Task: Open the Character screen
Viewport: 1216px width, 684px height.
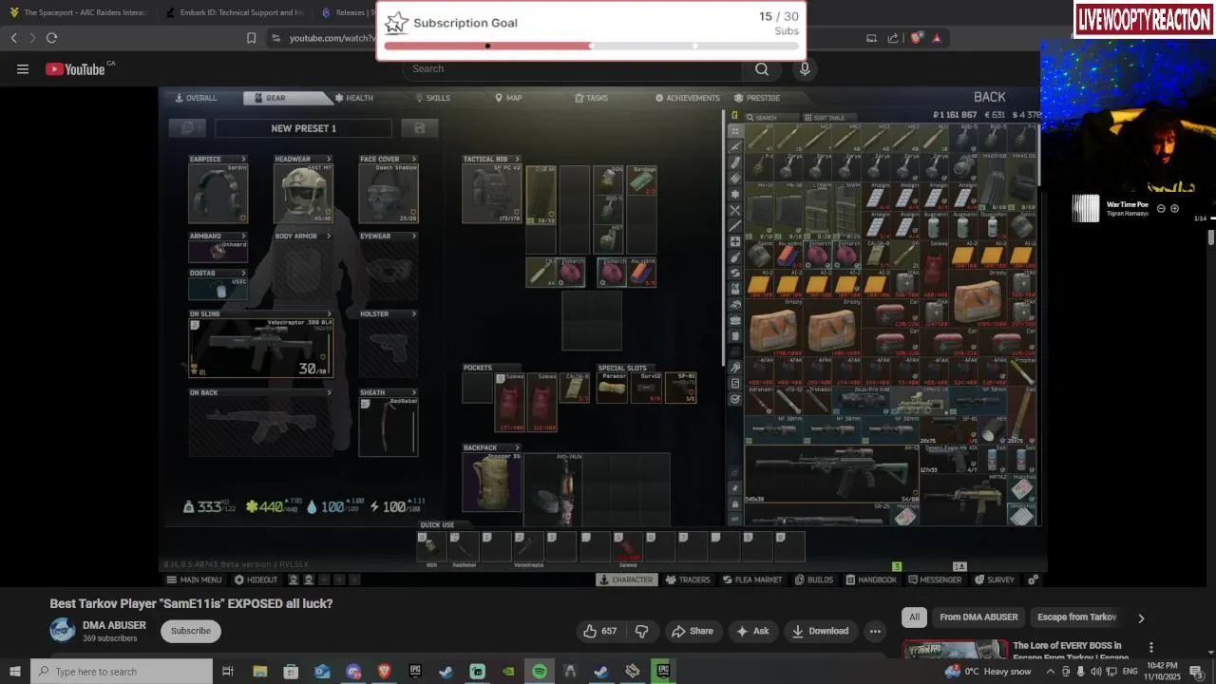Action: 626,579
